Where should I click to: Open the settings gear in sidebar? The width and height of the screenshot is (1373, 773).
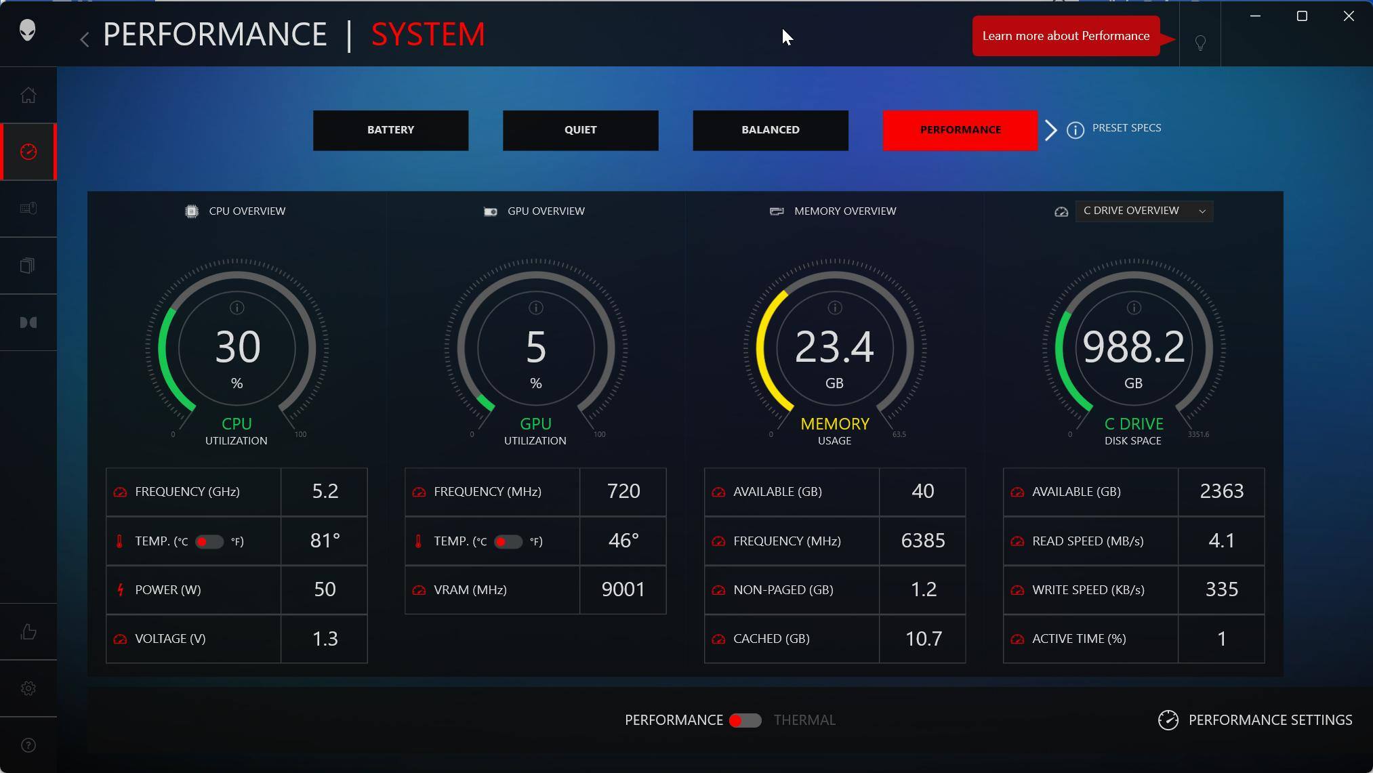(x=28, y=688)
